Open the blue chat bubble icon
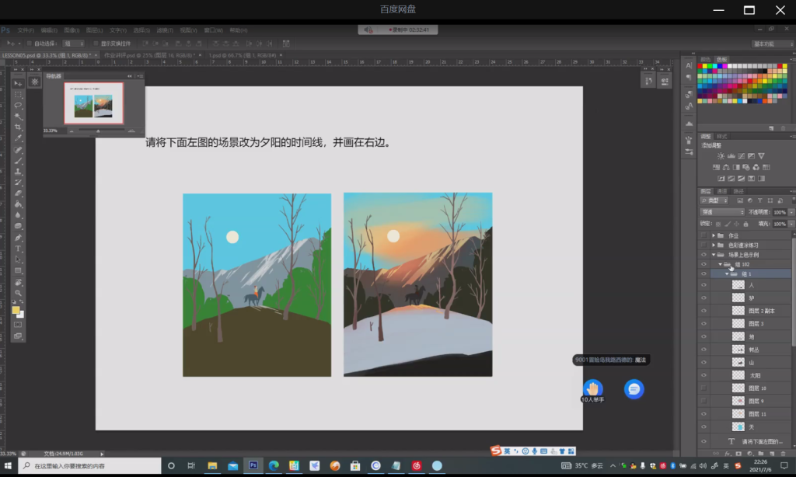The height and width of the screenshot is (477, 796). pos(634,389)
